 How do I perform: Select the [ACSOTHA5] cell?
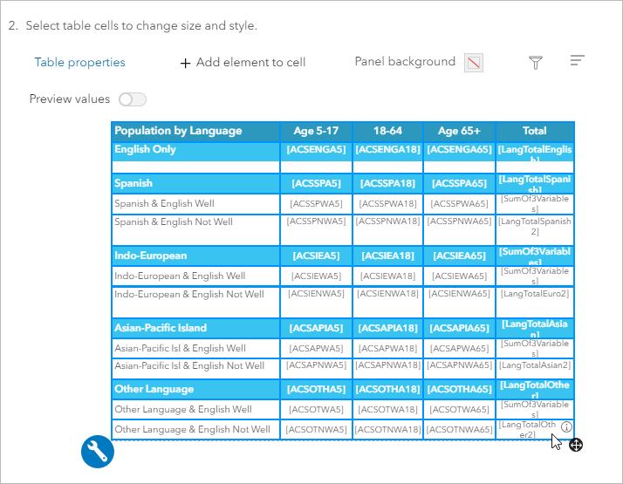(x=316, y=389)
